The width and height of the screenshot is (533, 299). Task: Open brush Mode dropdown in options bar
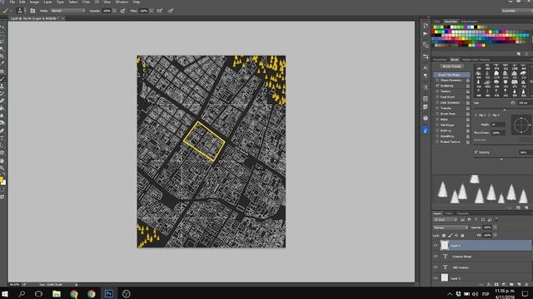tap(67, 11)
